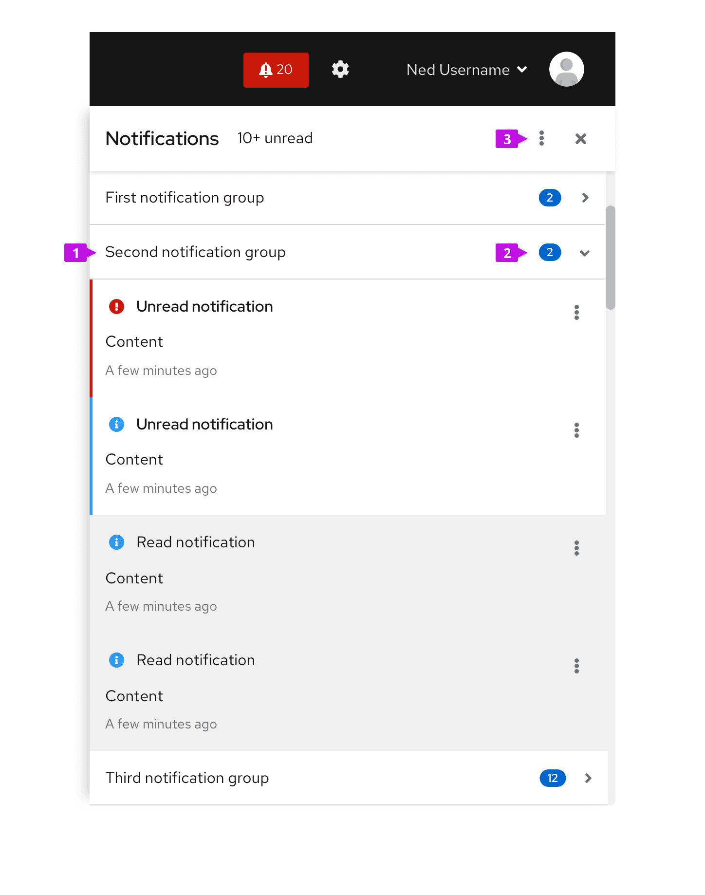705x895 pixels.
Task: Open the Ned Username dropdown
Action: tap(466, 70)
